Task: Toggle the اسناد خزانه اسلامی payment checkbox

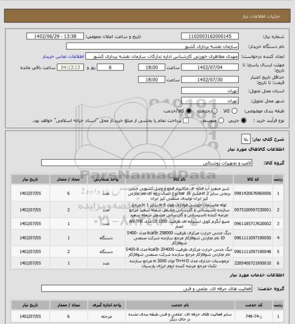Action: [x=186, y=120]
